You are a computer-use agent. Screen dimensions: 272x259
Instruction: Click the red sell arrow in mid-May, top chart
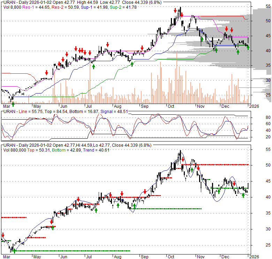click(x=46, y=73)
